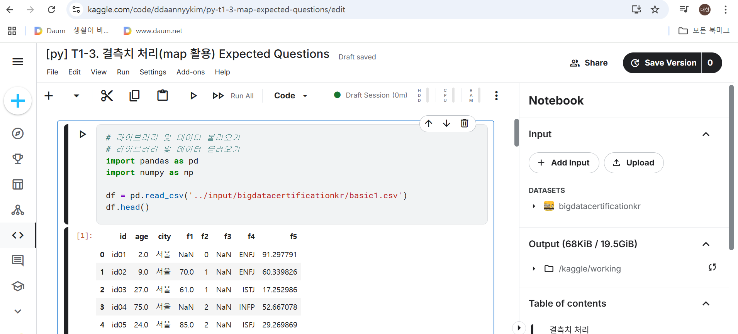Collapse the Input section chevron
Viewport: 738px width, 334px height.
coord(706,134)
